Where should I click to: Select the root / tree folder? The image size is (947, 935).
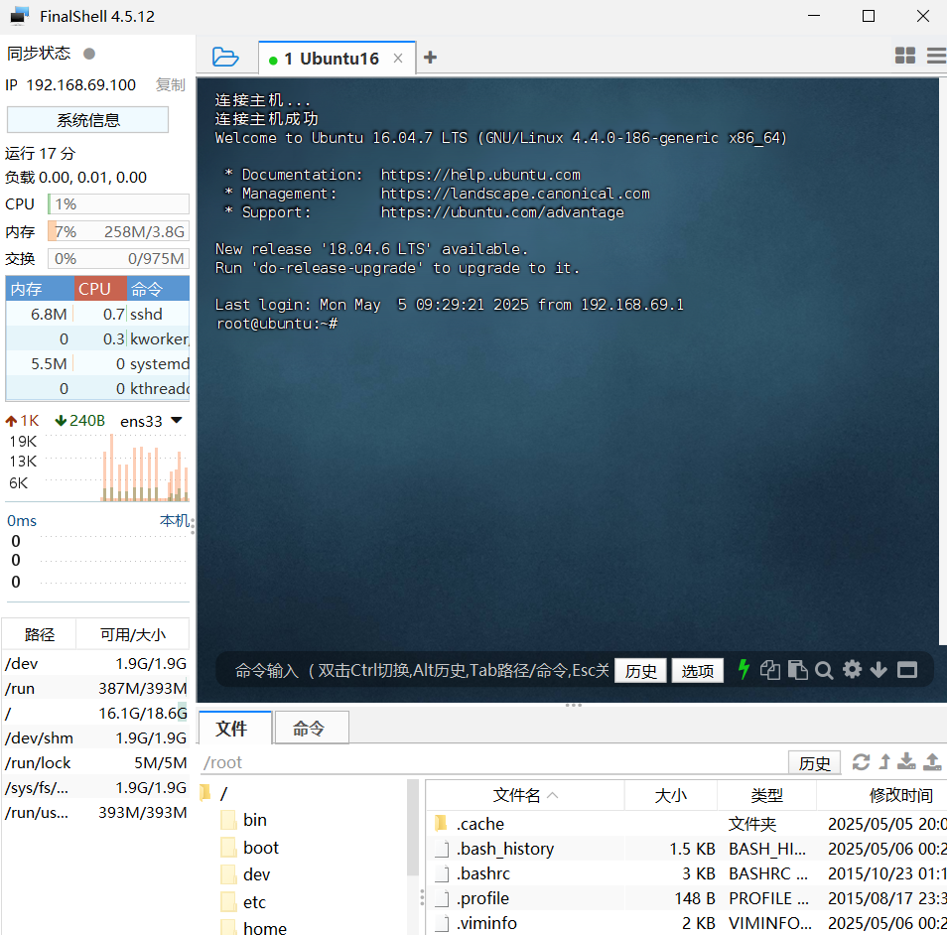click(x=213, y=792)
